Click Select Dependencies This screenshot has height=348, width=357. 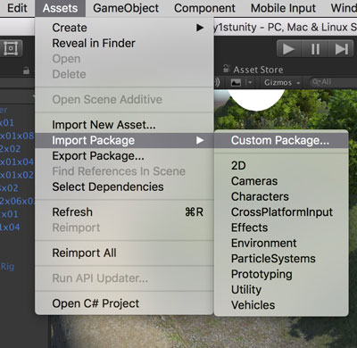[x=124, y=186]
